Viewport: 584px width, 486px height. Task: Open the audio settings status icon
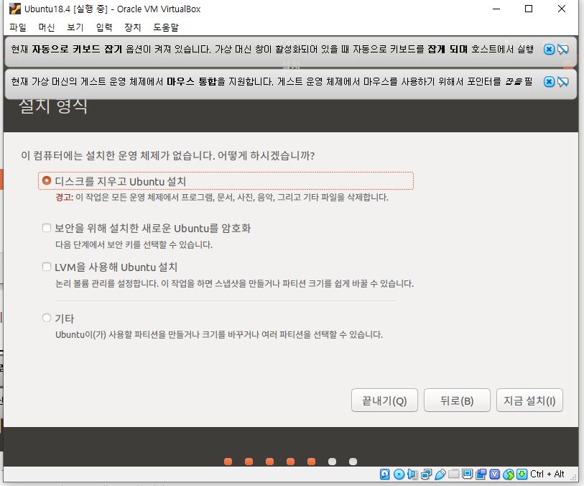[x=412, y=474]
